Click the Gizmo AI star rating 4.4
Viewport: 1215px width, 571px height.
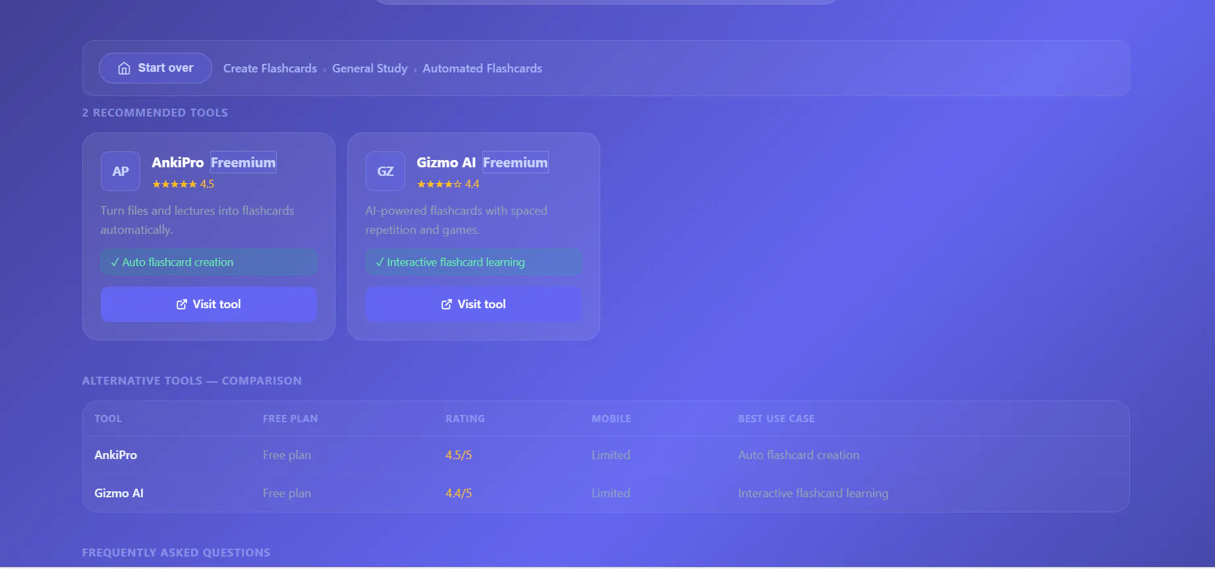(x=448, y=184)
